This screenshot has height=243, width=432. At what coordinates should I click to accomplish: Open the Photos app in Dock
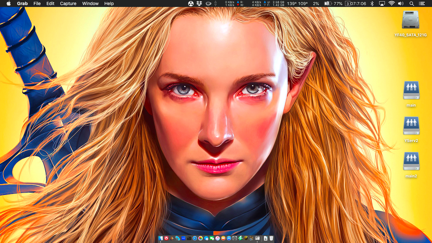pyautogui.click(x=201, y=238)
